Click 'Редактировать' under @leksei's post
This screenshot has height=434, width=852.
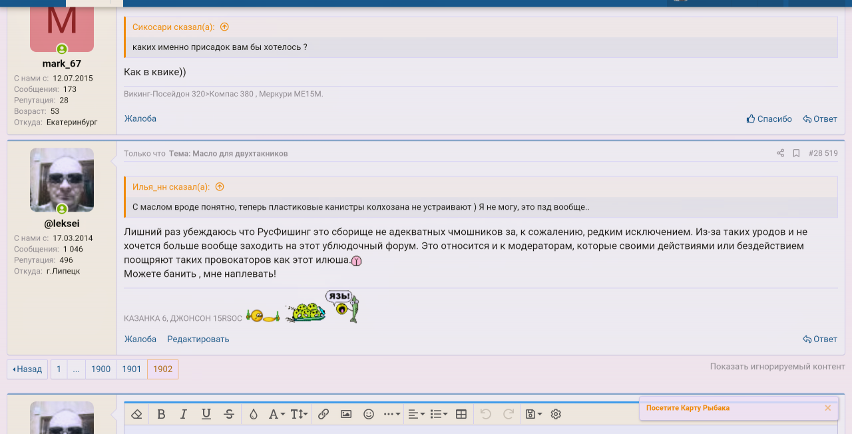(198, 339)
